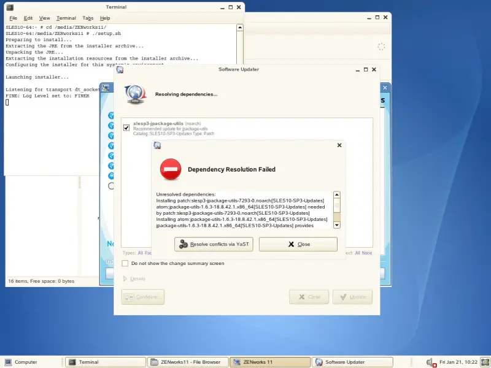
Task: Click loading spinner in File Browser window
Action: click(381, 47)
